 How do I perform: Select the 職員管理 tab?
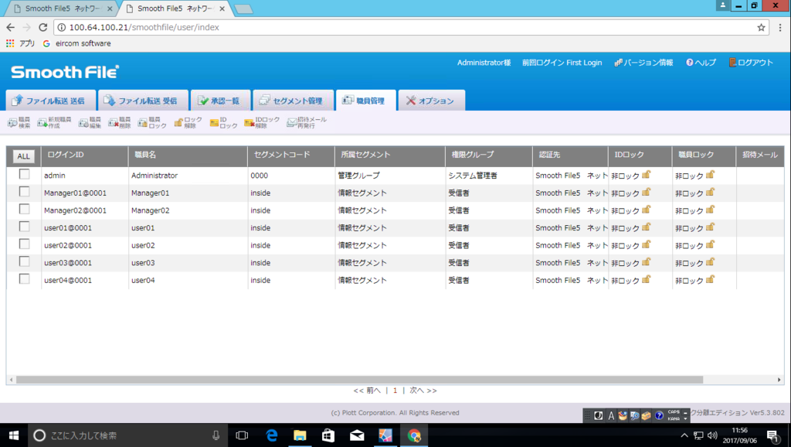point(365,101)
